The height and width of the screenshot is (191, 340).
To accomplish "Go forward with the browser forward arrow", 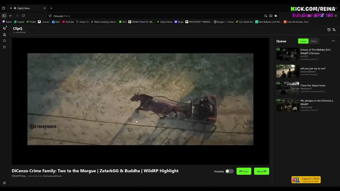I will coord(17,16).
